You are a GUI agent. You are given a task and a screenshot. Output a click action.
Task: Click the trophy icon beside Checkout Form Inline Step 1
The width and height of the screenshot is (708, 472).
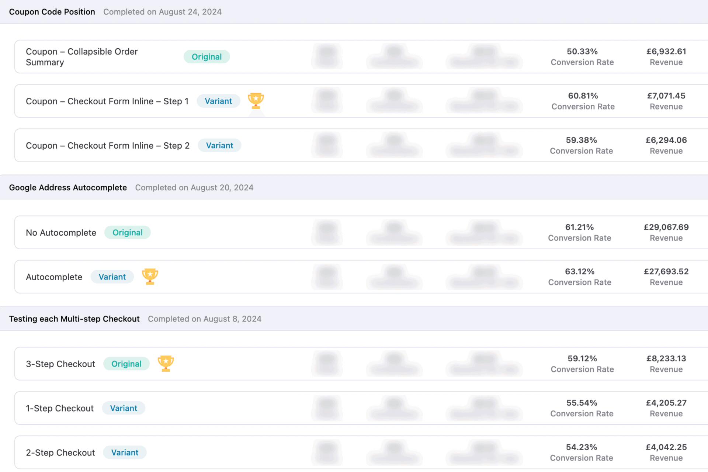(256, 101)
